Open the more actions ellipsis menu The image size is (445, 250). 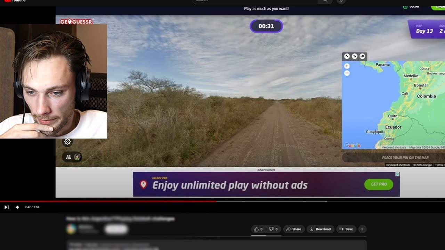tap(363, 229)
